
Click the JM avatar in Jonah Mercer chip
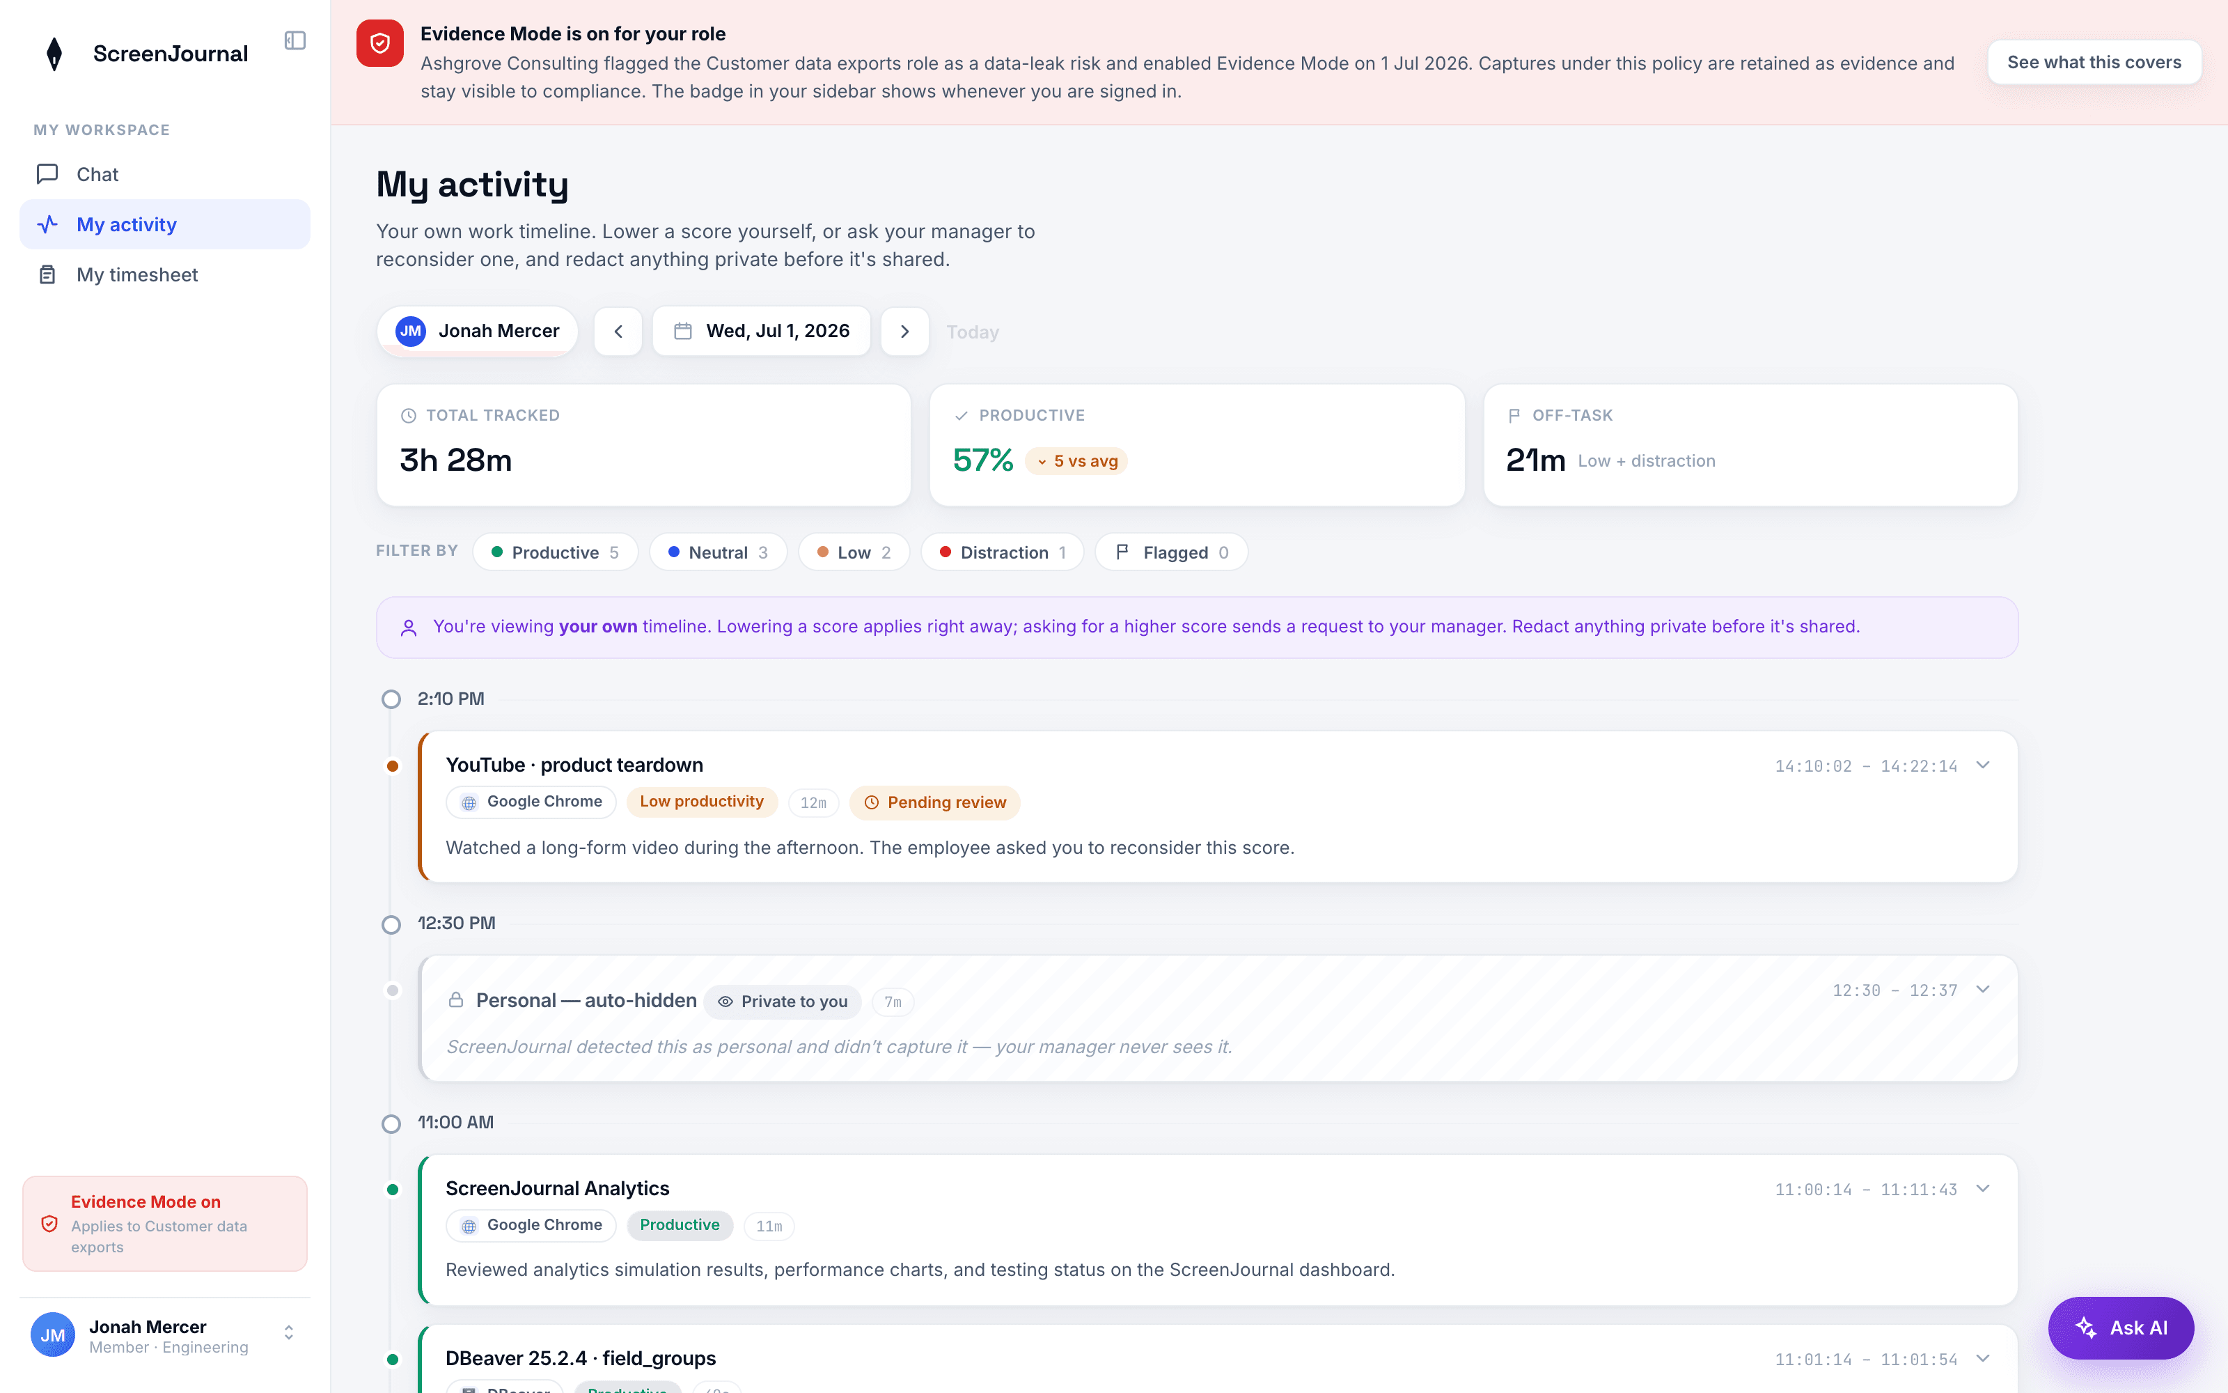[x=411, y=331]
